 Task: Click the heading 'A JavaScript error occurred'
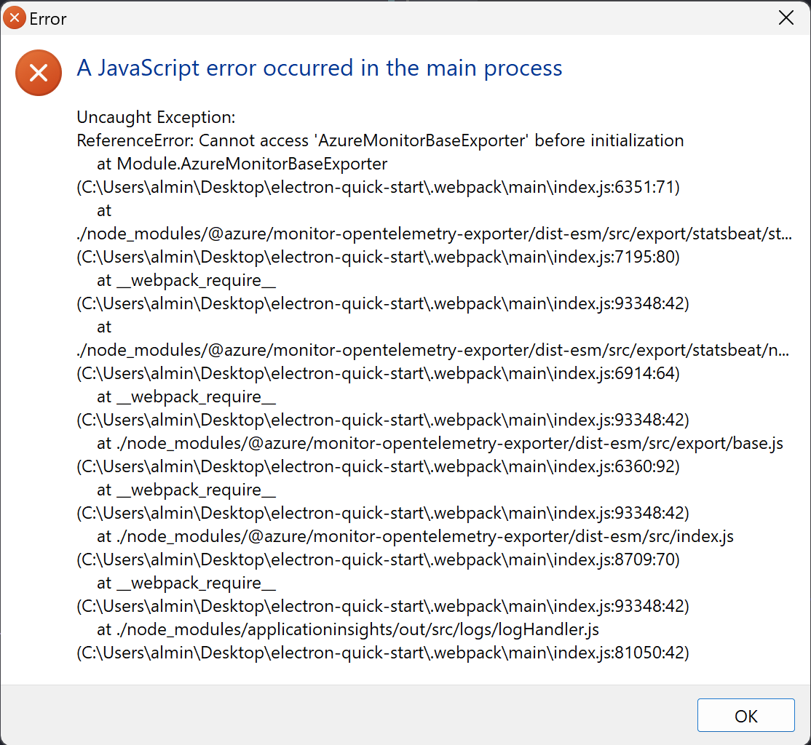pos(319,68)
